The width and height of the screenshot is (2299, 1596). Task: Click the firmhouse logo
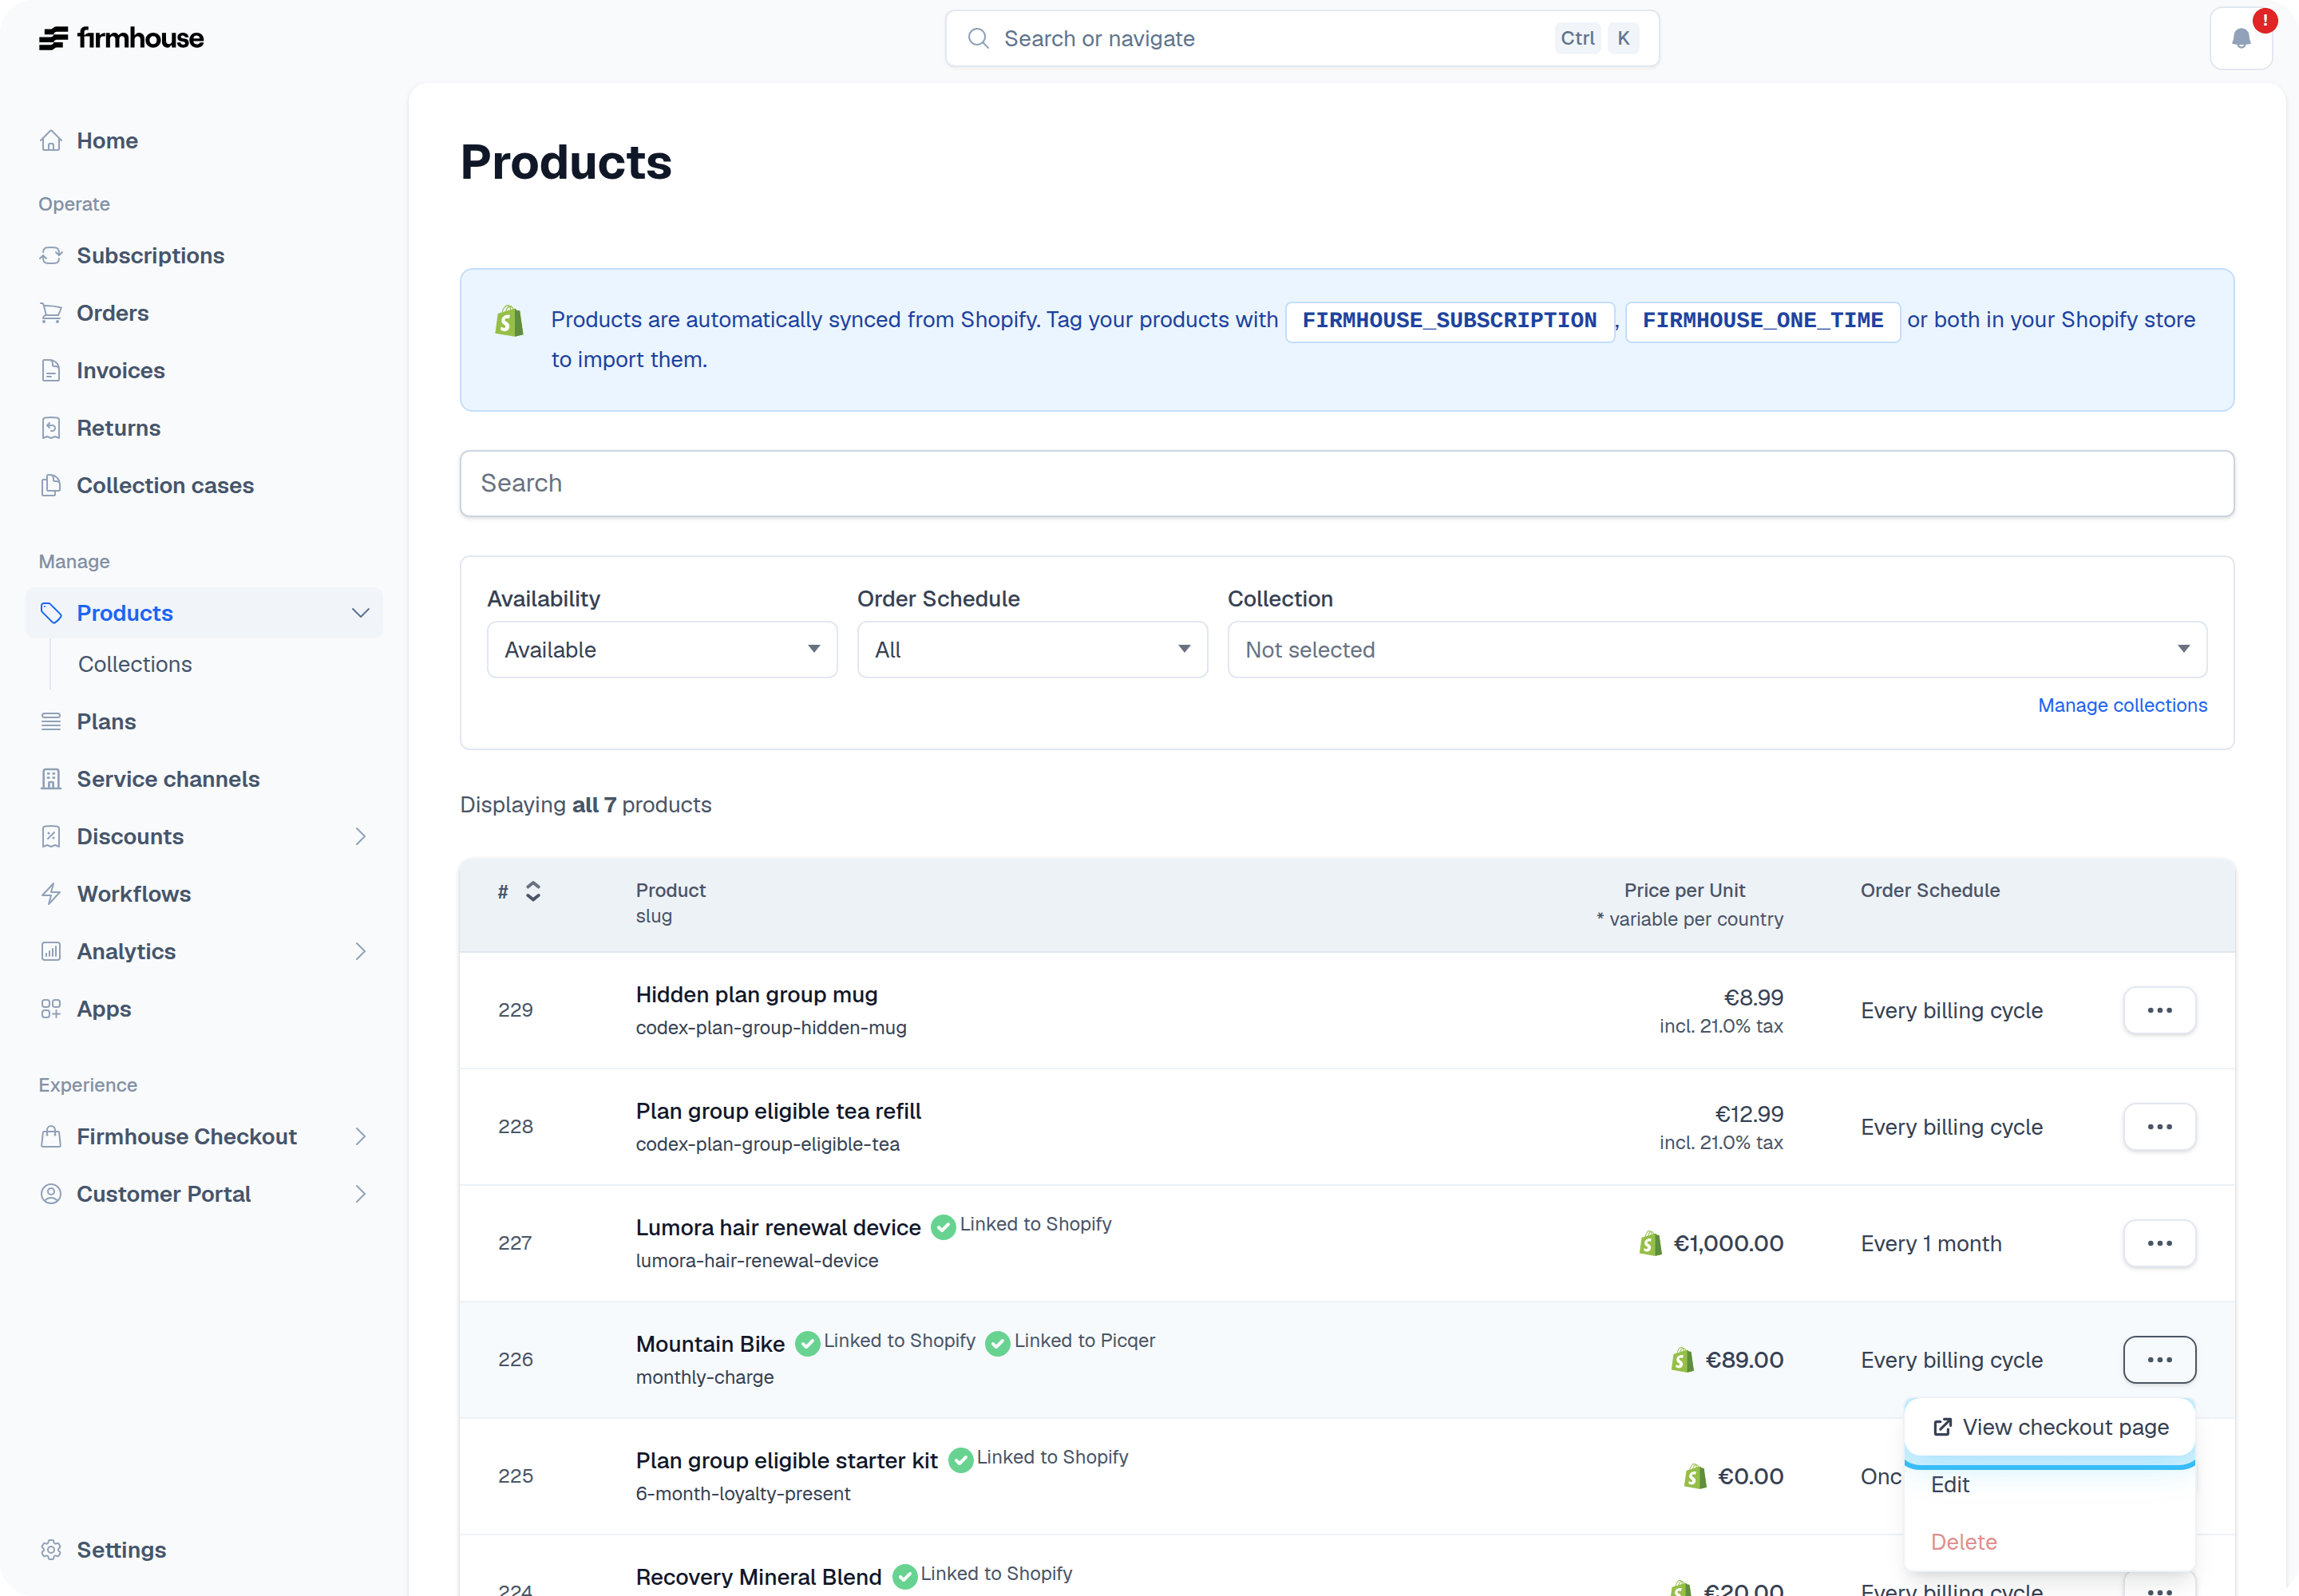(121, 38)
